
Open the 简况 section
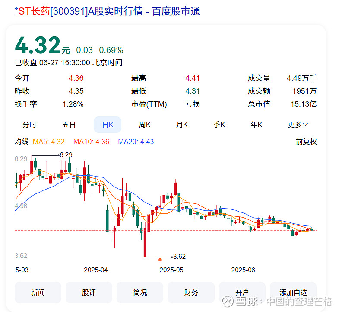[140, 293]
